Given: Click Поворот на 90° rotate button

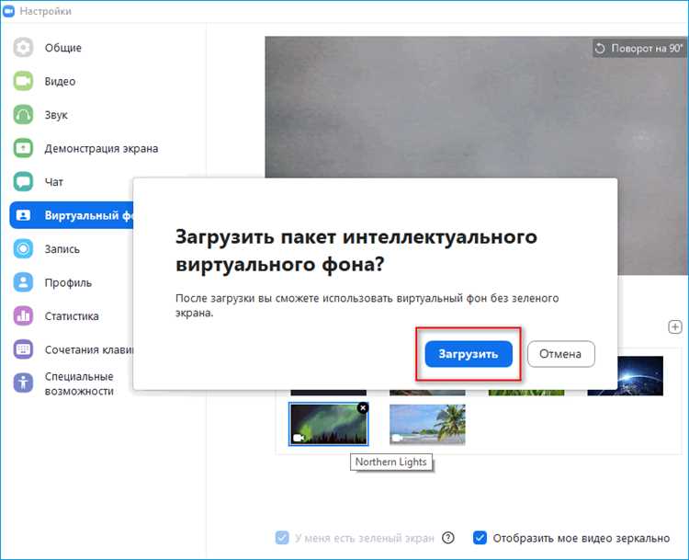Looking at the screenshot, I should click(638, 48).
